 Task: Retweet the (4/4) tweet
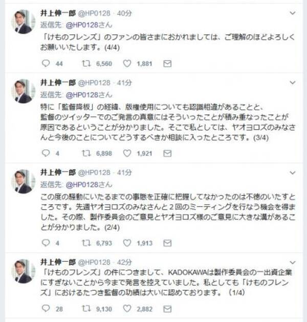coord(85,64)
